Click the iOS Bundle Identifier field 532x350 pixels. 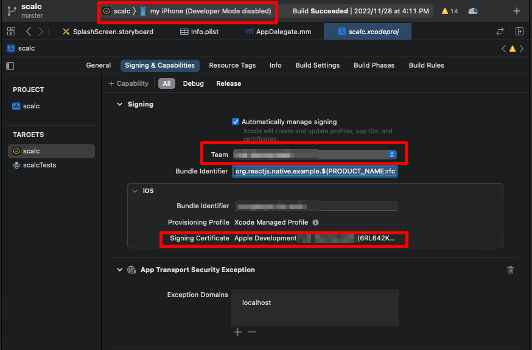click(316, 206)
